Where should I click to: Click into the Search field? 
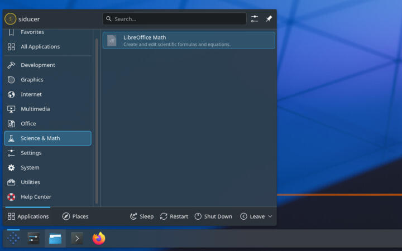coord(174,19)
